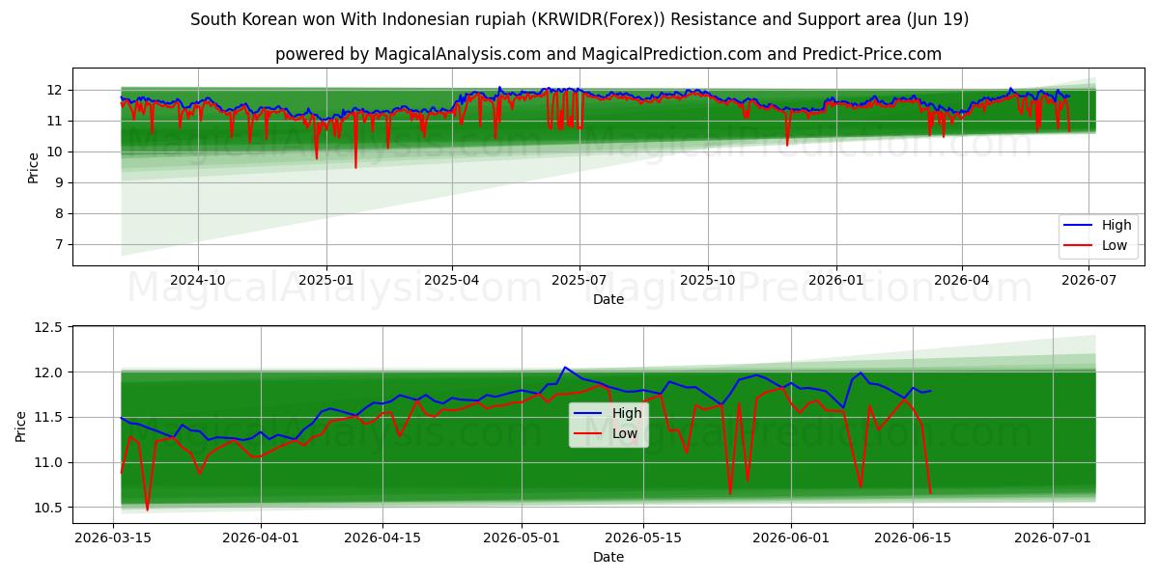Image resolution: width=1159 pixels, height=579 pixels.
Task: Click the '11.0' price tick on lower chart
Action: [48, 462]
